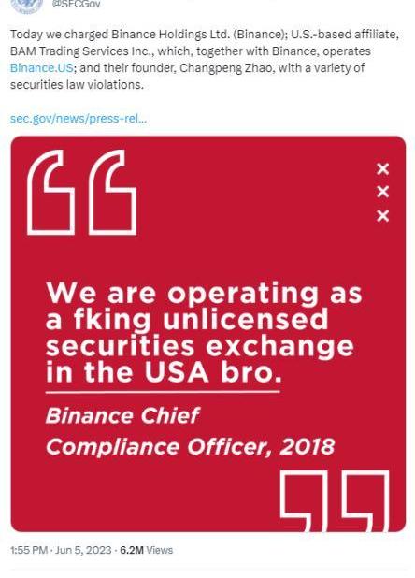415x578 pixels.
Task: Click "Compliance Officer, 2018" text
Action: (190, 447)
